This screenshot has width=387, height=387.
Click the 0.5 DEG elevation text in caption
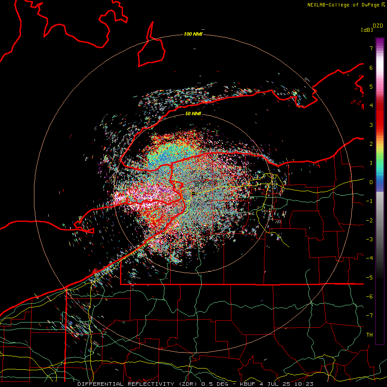click(215, 384)
